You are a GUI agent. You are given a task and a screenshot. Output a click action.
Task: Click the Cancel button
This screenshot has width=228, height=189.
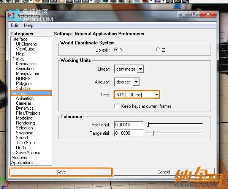(x=164, y=172)
